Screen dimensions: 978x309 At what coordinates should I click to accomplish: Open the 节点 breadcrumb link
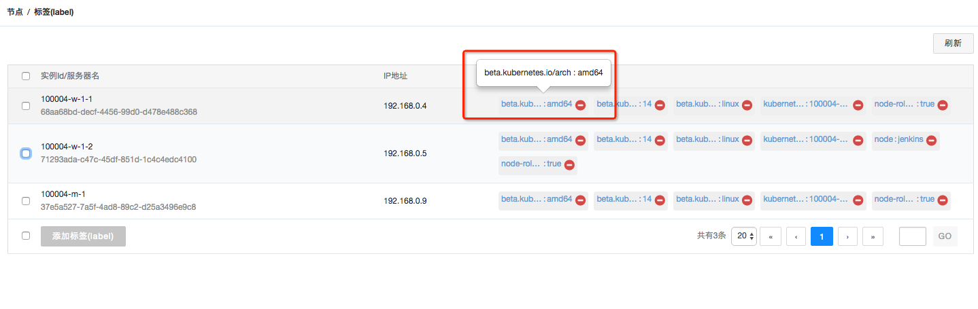(x=15, y=12)
